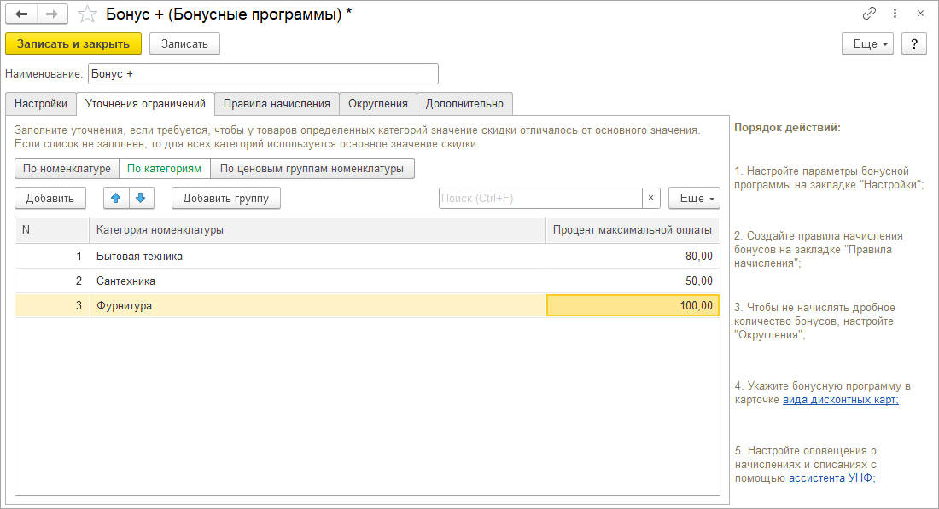Click the Поиск search field
This screenshot has width=939, height=509.
(x=539, y=199)
